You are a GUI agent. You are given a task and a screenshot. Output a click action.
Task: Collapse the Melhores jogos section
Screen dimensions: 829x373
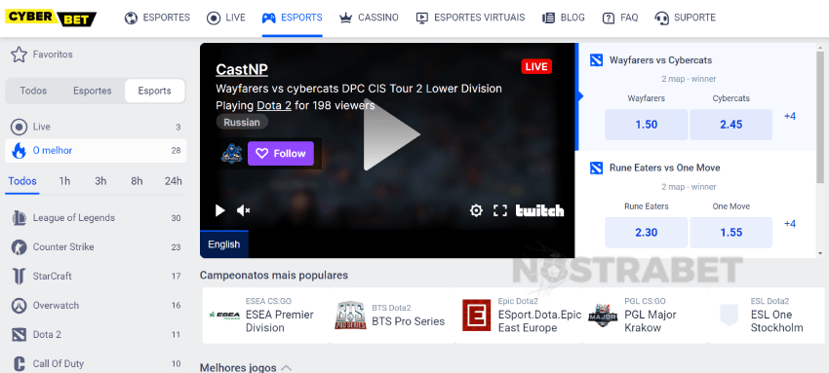[286, 368]
